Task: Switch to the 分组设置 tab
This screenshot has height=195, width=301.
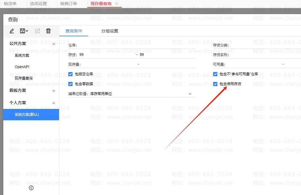Action: click(110, 31)
